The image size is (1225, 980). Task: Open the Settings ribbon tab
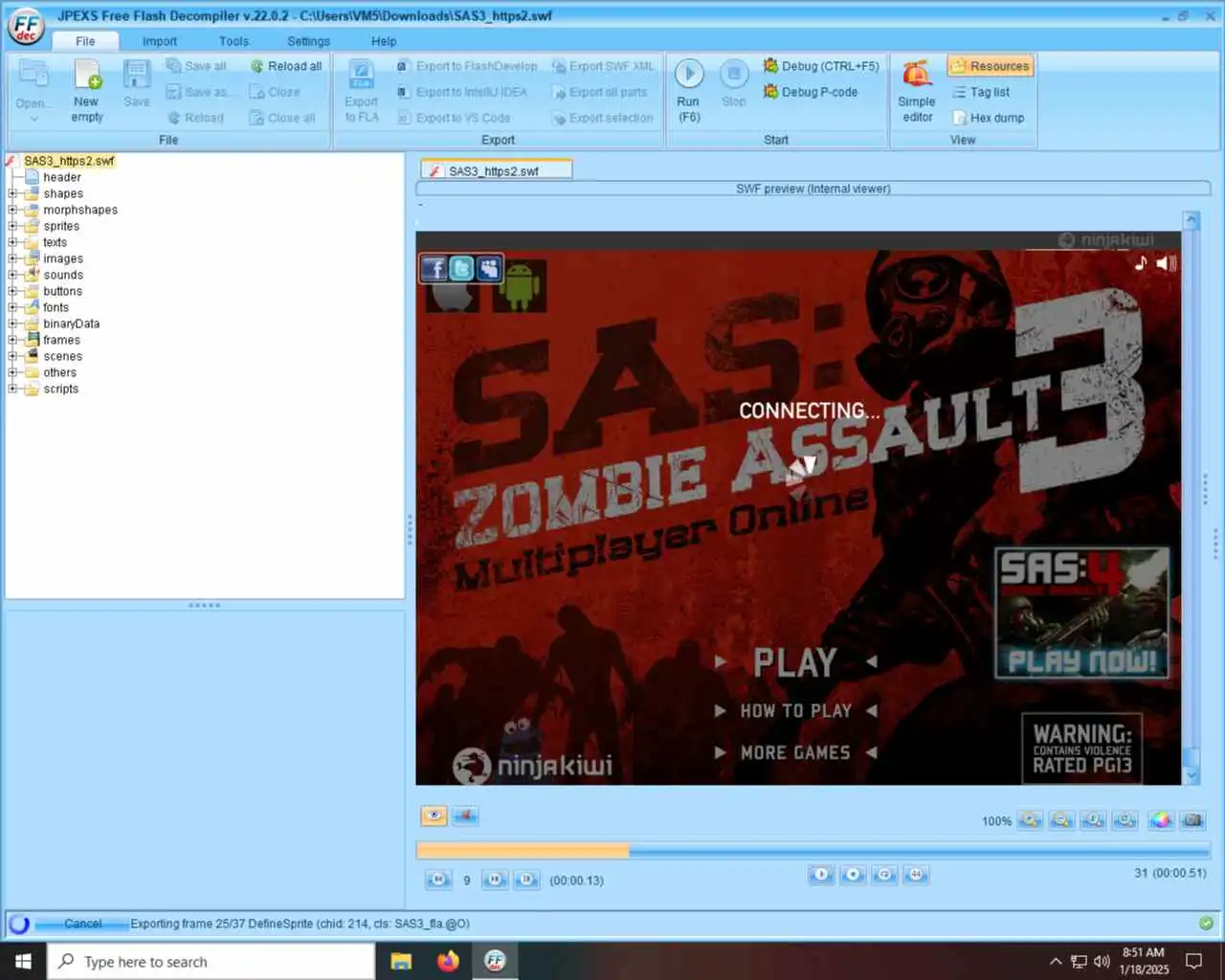(x=308, y=41)
